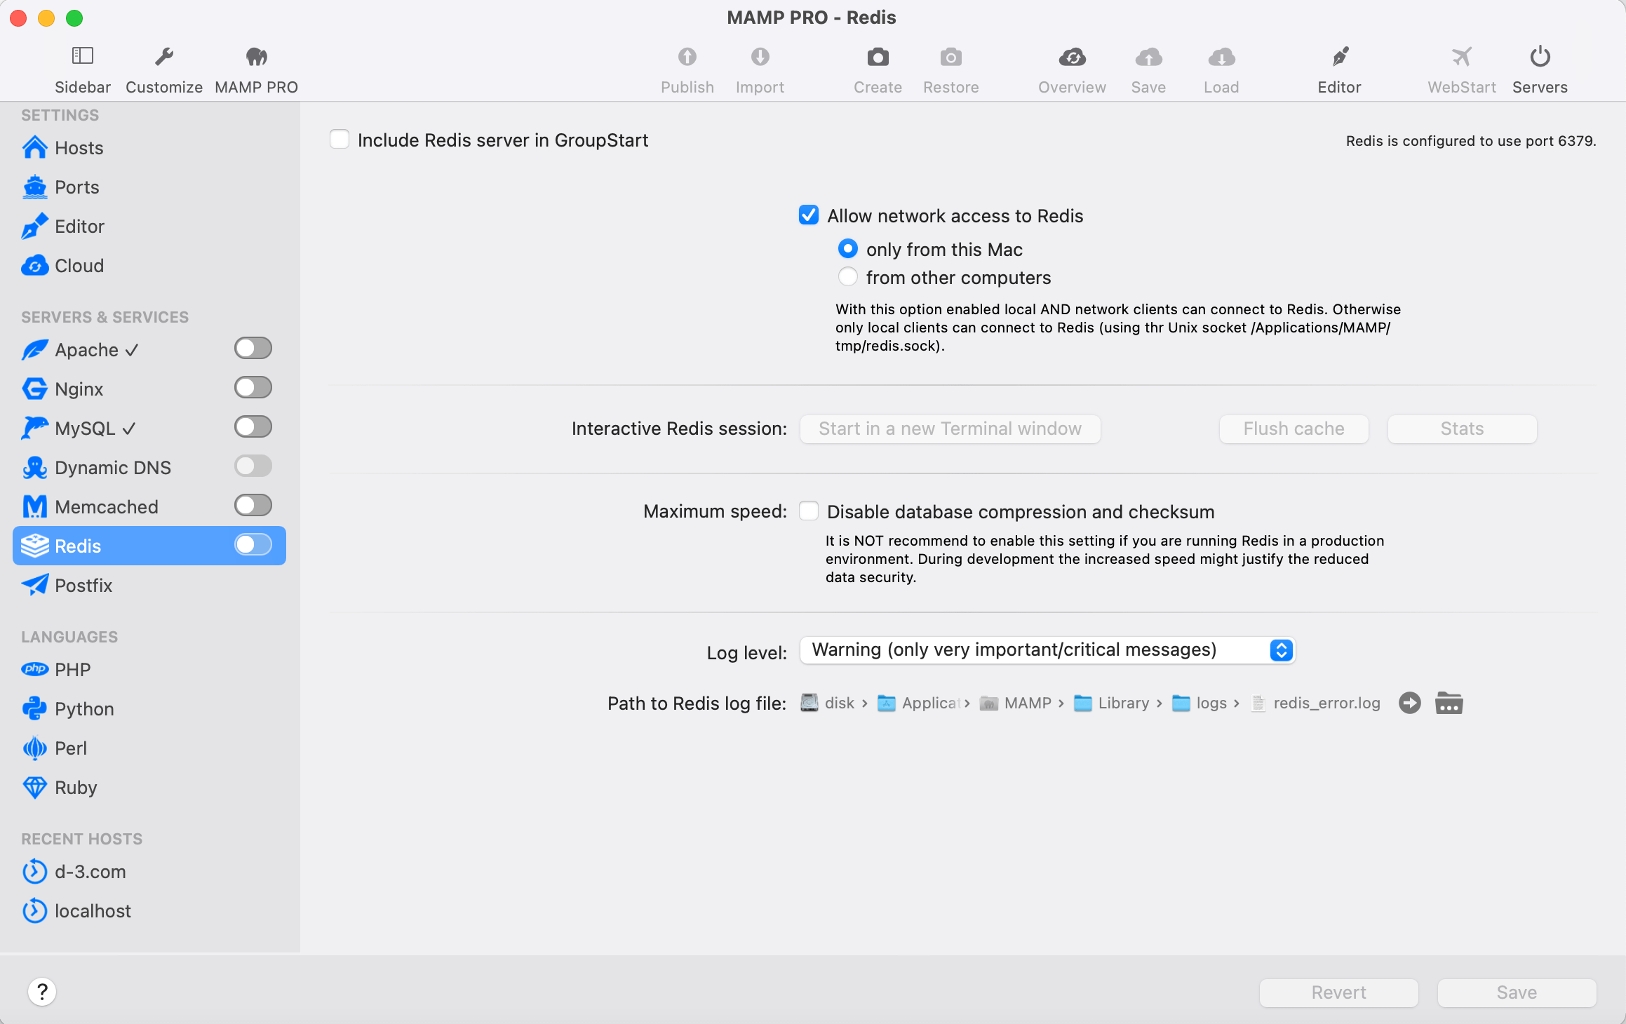Create a snapshot with camera icon
The image size is (1626, 1024).
click(x=878, y=56)
